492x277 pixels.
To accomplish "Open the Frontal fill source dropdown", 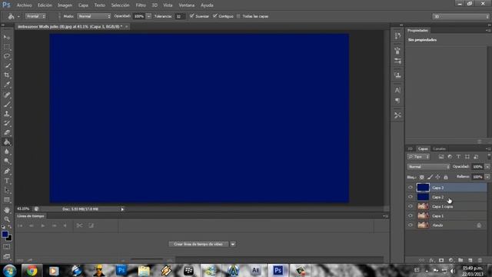I will point(35,16).
